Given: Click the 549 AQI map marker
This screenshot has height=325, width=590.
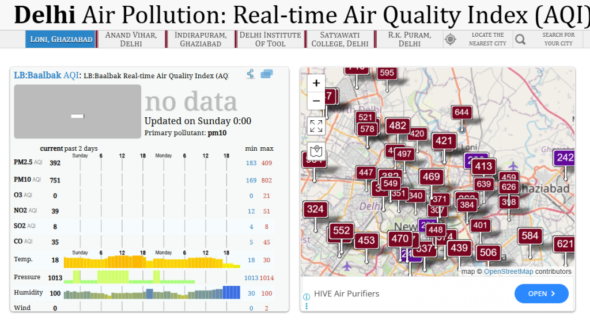Looking at the screenshot, I should 390,183.
